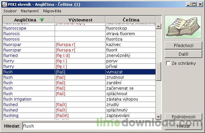
Task: Click the Hledat search input field
Action: tap(92, 126)
